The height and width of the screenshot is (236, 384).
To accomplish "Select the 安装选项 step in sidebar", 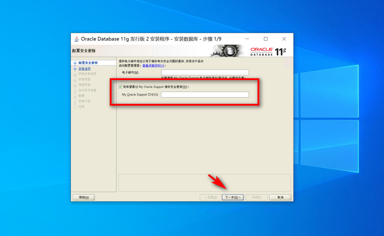I will (x=85, y=69).
